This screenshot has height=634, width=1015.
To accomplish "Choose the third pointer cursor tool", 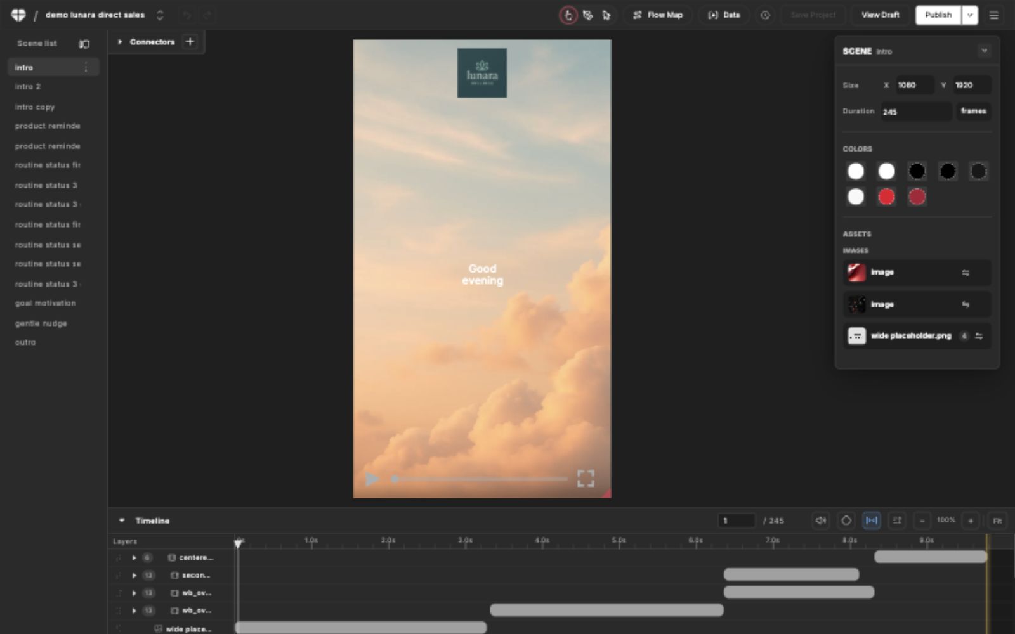I will click(x=606, y=15).
